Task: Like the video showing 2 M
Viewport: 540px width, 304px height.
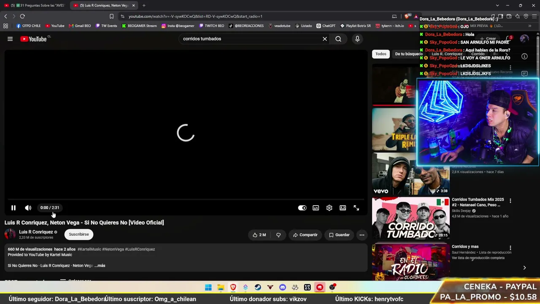Action: click(x=259, y=235)
